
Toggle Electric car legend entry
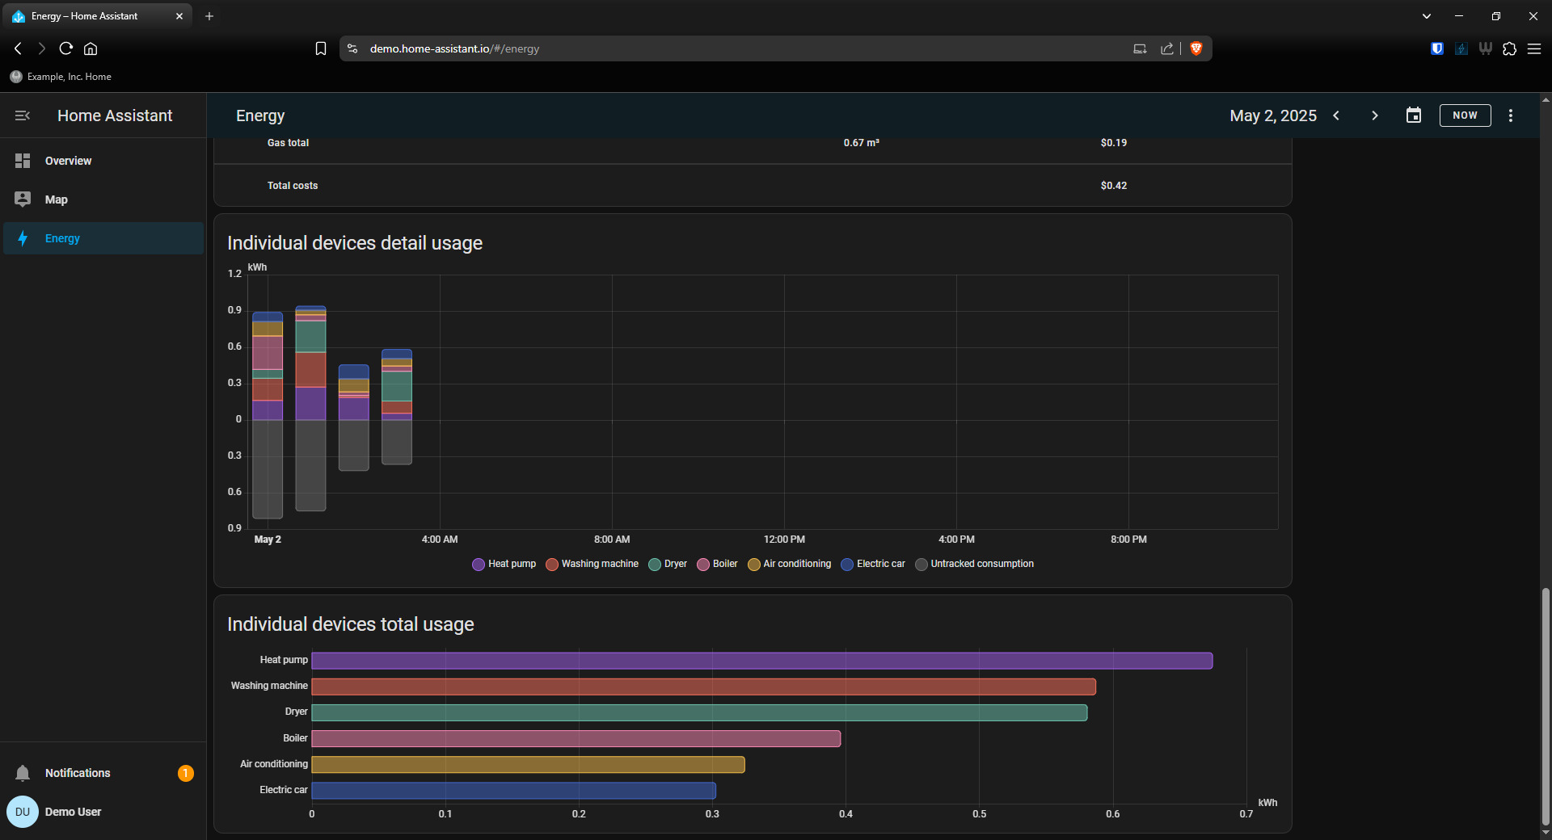[873, 564]
